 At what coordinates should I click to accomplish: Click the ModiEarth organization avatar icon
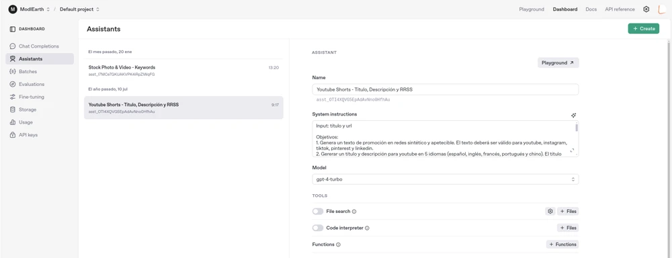coord(12,9)
